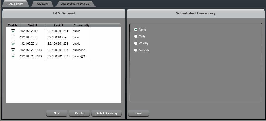Click the First IP column header
The height and width of the screenshot is (121, 266).
click(x=32, y=25)
